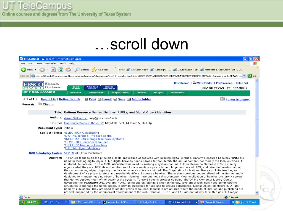Open author Arms, William Y. link
Image resolution: width=283 pixels, height=212 pixels.
click(x=76, y=118)
